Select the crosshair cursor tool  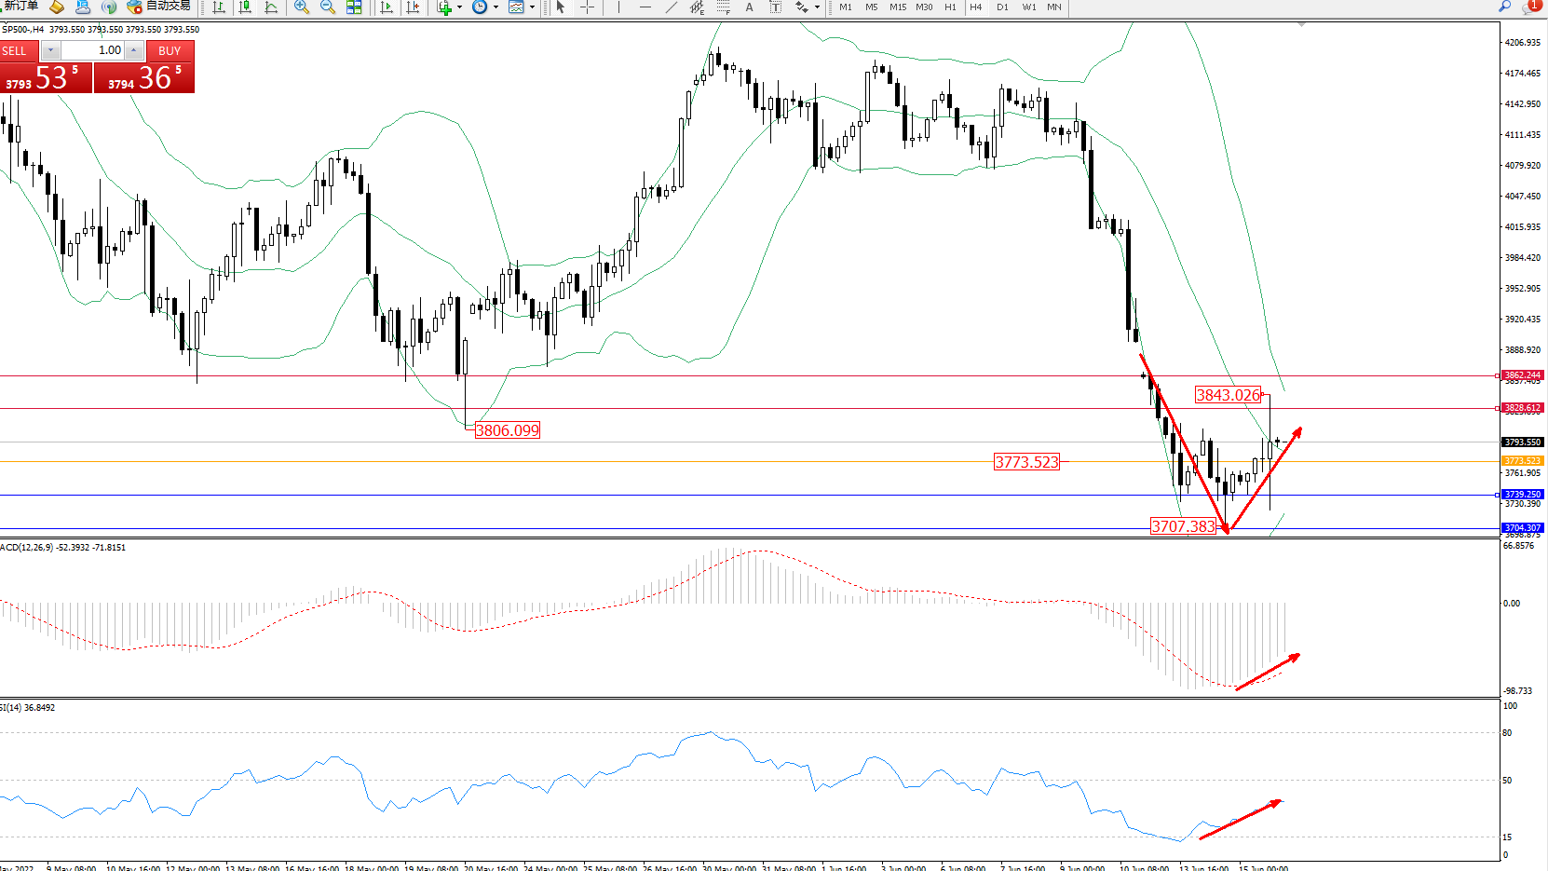pos(587,7)
